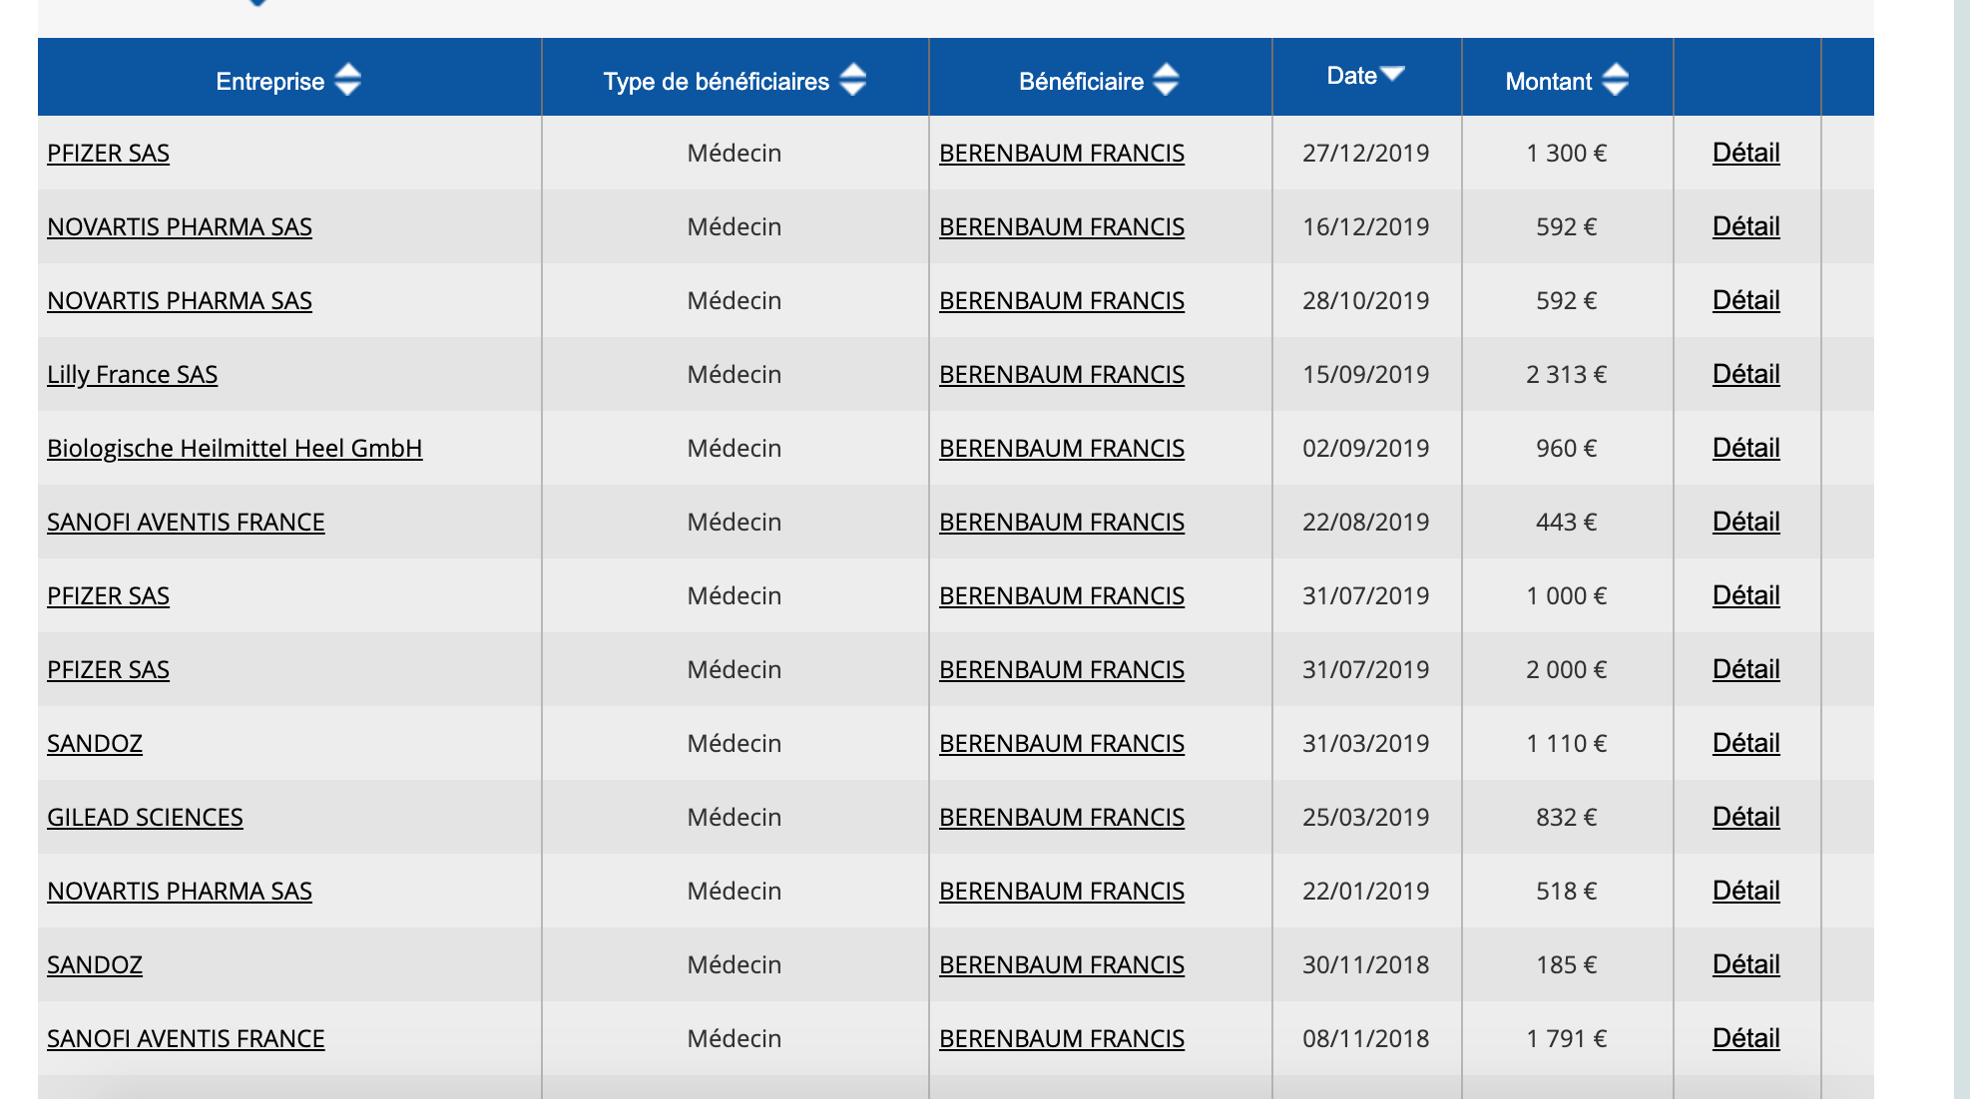Screen dimensions: 1970x1099
Task: Toggle the Date descending sort arrow
Action: (x=1392, y=74)
